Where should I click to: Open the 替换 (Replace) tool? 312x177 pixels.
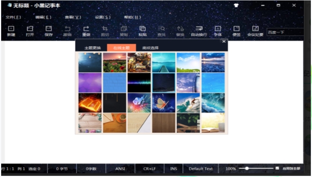coord(180,31)
